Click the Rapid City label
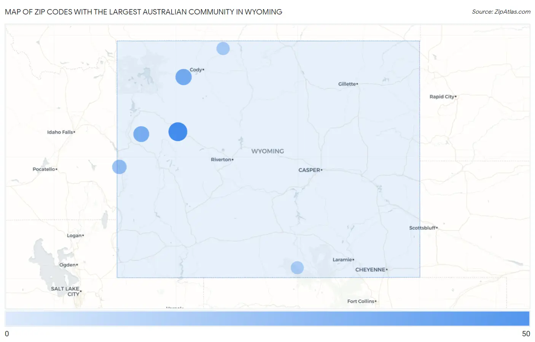 point(442,97)
